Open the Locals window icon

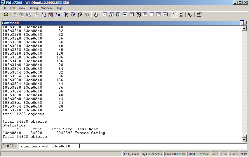click(x=118, y=15)
